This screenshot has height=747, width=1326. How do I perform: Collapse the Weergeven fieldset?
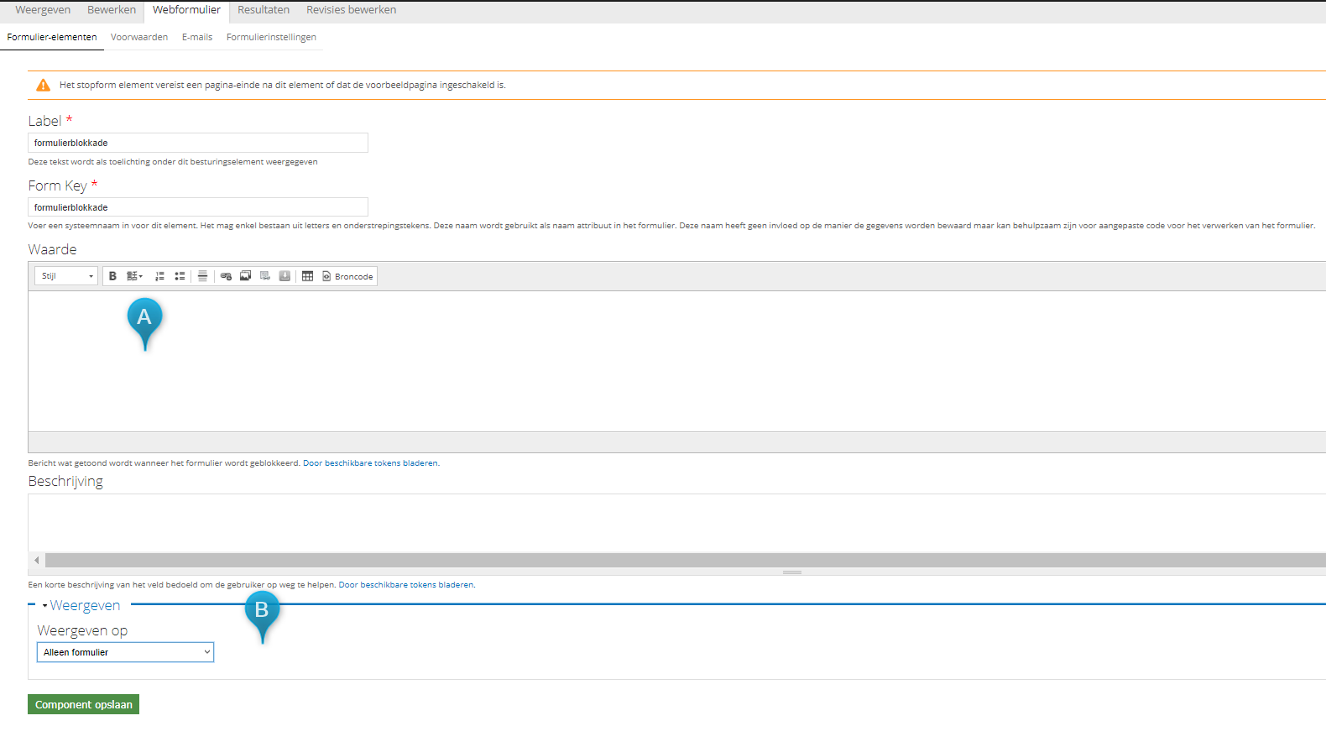point(85,605)
